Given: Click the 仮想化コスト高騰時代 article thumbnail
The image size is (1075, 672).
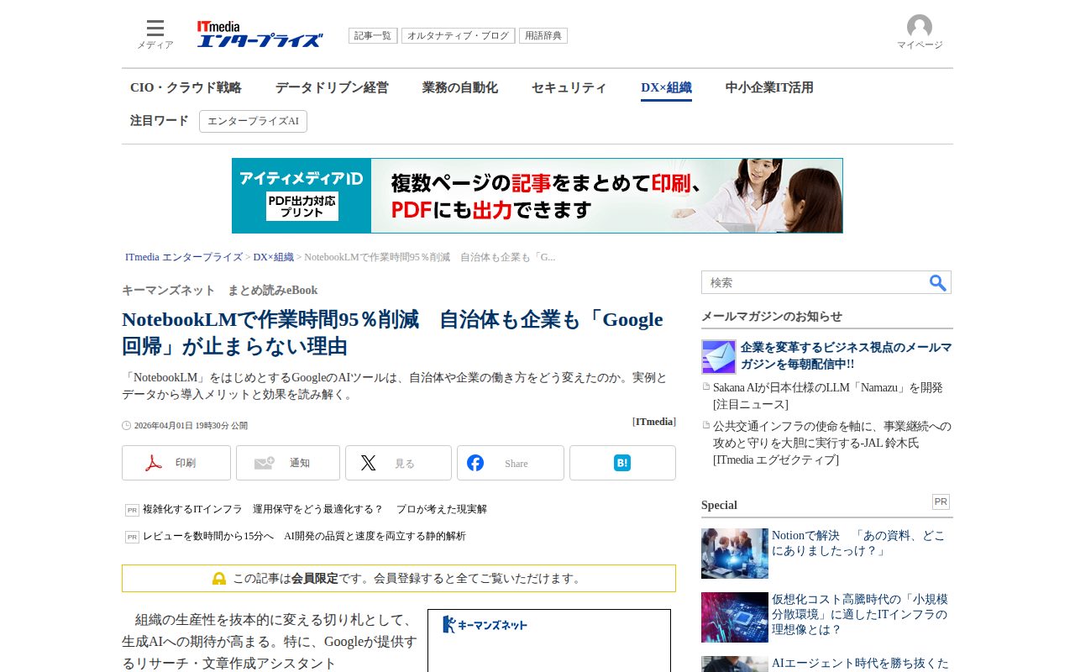Looking at the screenshot, I should click(735, 617).
